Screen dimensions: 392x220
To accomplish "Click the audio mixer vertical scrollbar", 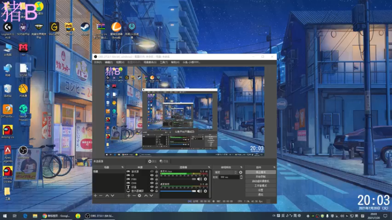I will pos(210,184).
